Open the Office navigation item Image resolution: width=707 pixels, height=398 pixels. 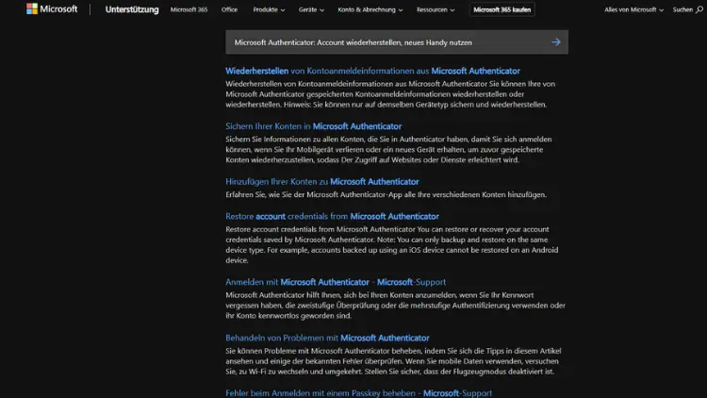[229, 9]
